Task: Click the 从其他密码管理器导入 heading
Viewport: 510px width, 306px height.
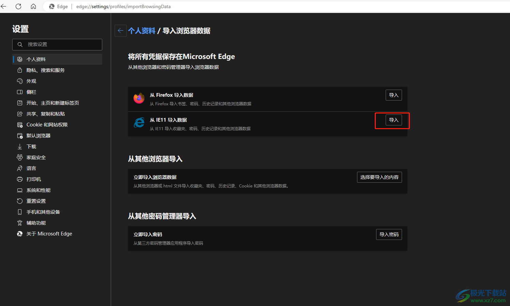Action: [x=162, y=216]
